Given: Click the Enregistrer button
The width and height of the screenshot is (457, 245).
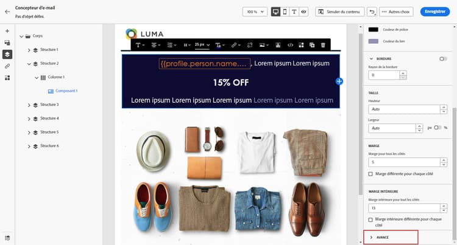Looking at the screenshot, I should [x=435, y=12].
